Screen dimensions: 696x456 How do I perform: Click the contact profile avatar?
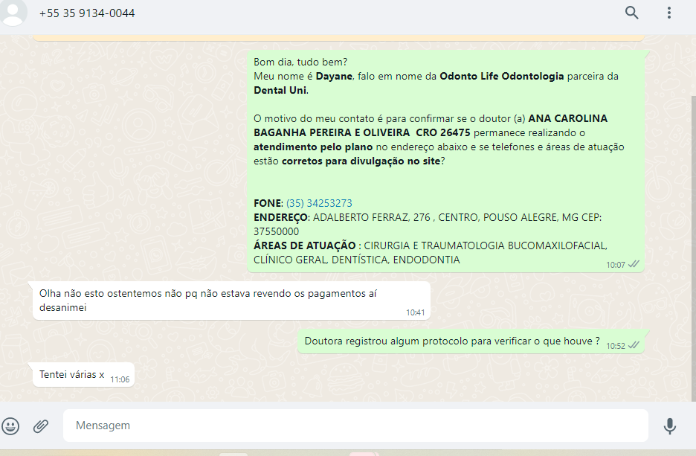13,13
